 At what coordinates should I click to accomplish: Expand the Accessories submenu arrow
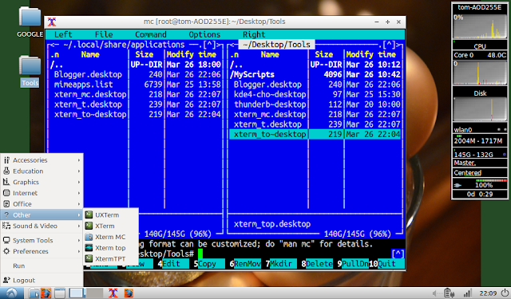[x=79, y=160]
